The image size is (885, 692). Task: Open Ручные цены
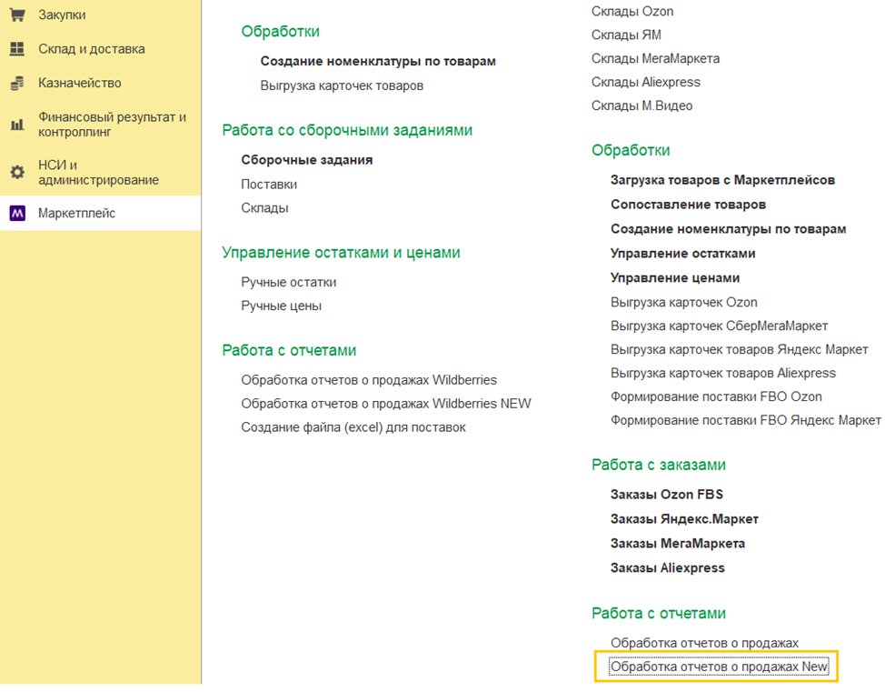[x=282, y=306]
